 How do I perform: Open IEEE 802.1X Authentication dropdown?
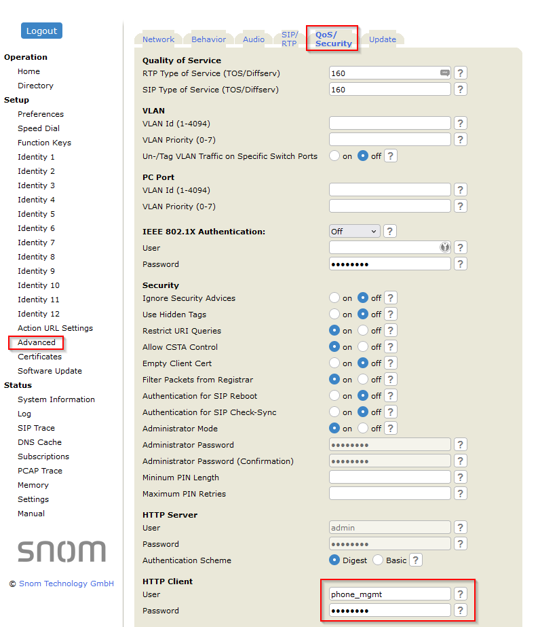tap(354, 232)
